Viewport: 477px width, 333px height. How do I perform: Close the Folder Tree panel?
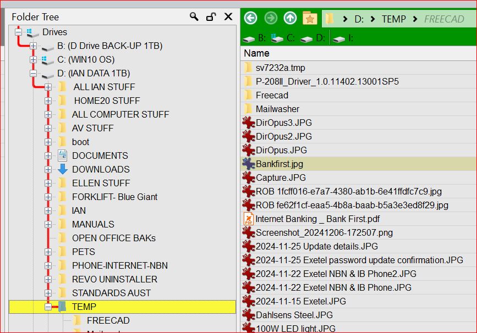228,16
